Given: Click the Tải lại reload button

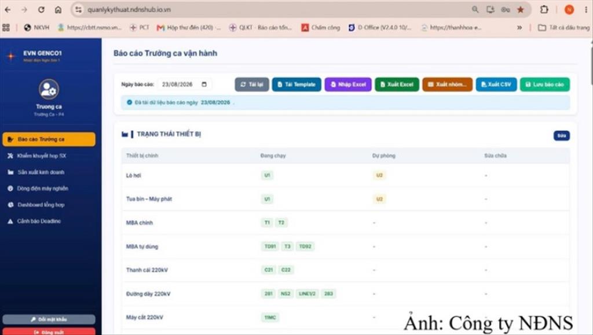Looking at the screenshot, I should (252, 84).
